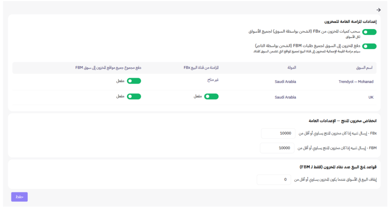Toggle pushing stock to marketplace for FBM orders
Viewport: 392px width, 213px height.
pyautogui.click(x=369, y=46)
